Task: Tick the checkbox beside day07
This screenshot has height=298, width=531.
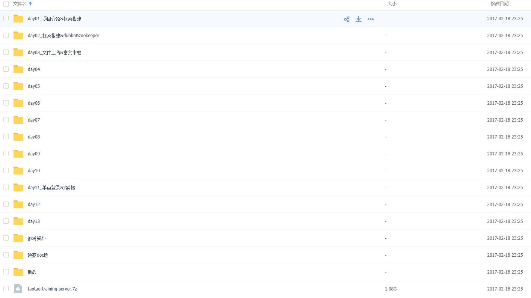Action: coord(6,120)
